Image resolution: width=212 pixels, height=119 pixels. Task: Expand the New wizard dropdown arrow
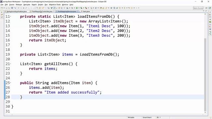[x=4, y=8]
